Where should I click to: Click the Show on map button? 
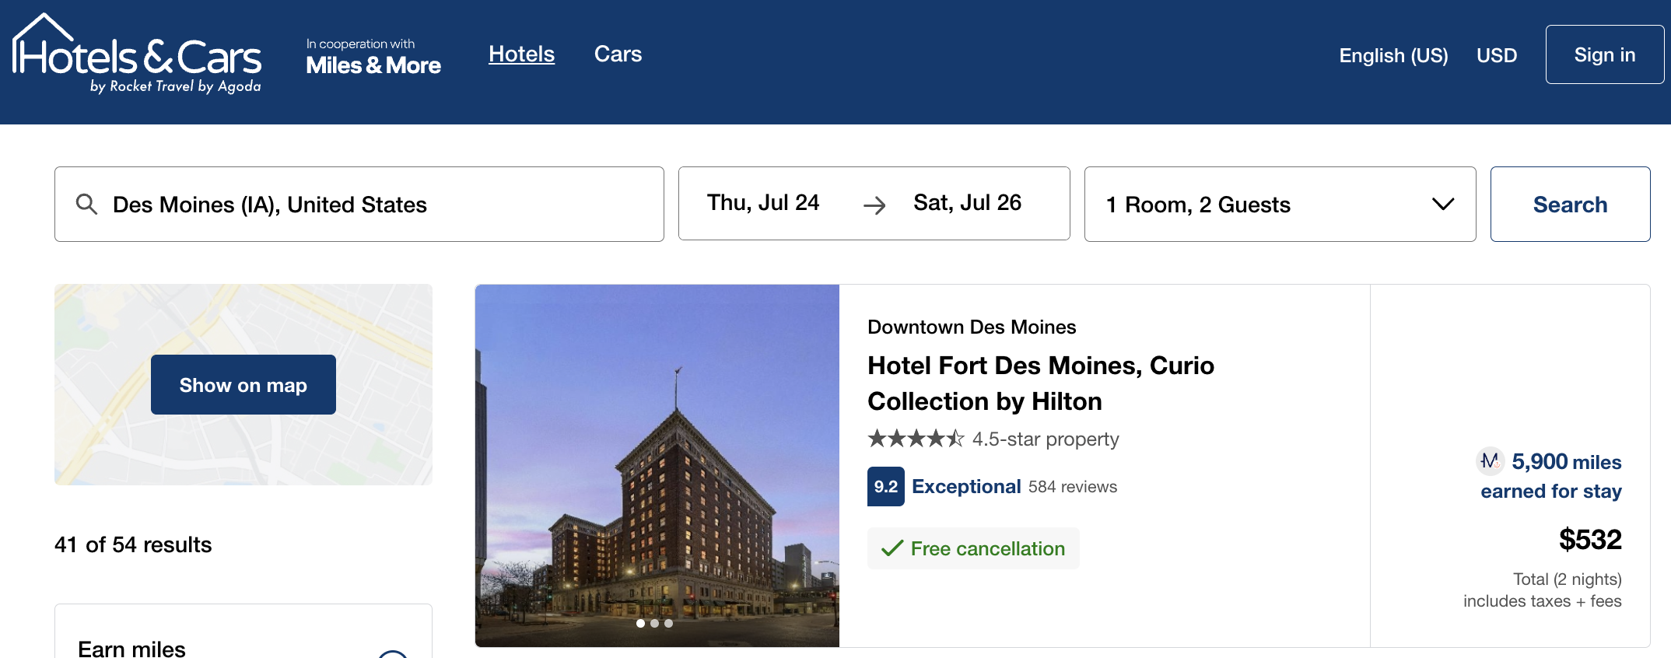pyautogui.click(x=243, y=385)
